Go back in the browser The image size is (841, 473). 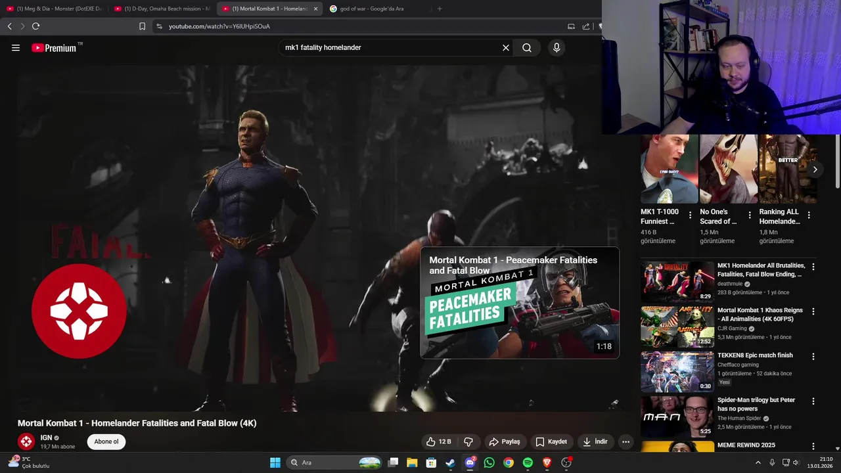pyautogui.click(x=9, y=26)
